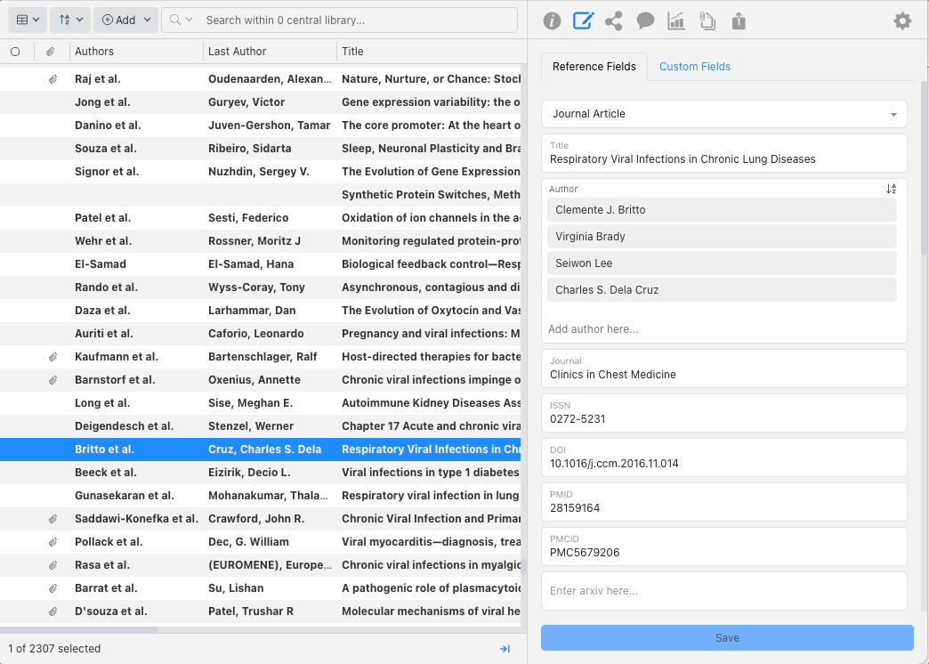
Task: Switch to the Custom Fields tab
Action: [694, 67]
